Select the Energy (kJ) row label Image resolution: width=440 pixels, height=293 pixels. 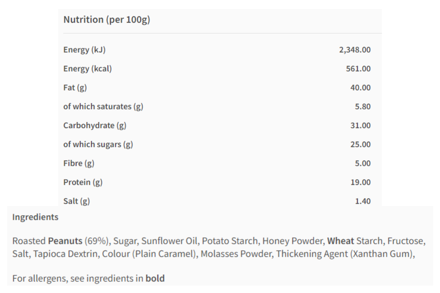(84, 50)
